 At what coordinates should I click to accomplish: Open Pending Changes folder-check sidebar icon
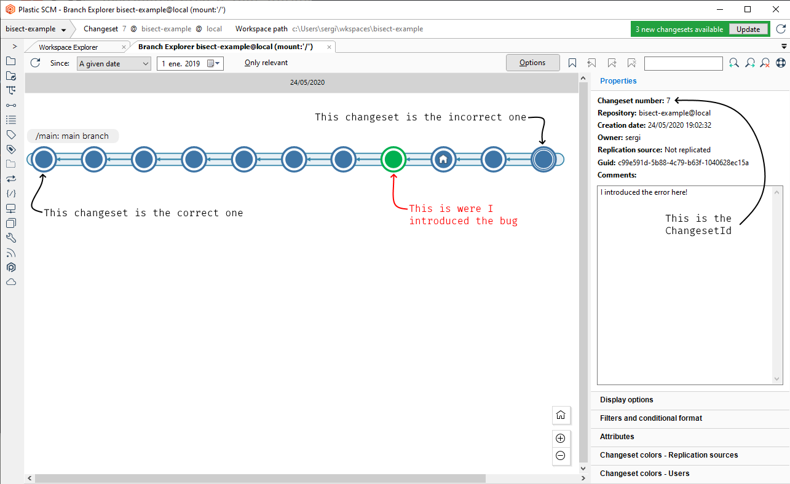(10, 76)
